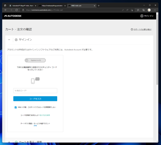Open browser settings and more menu
The width and height of the screenshot is (161, 145).
155,10
